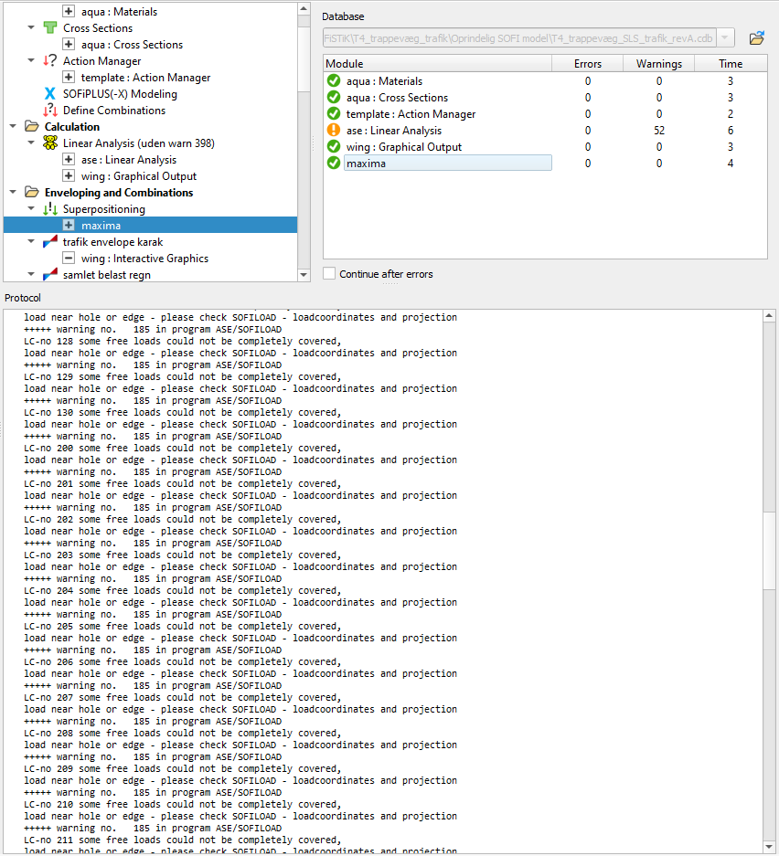Click the green check for aqua : Materials
Viewport: 779px width, 856px height.
coord(333,80)
